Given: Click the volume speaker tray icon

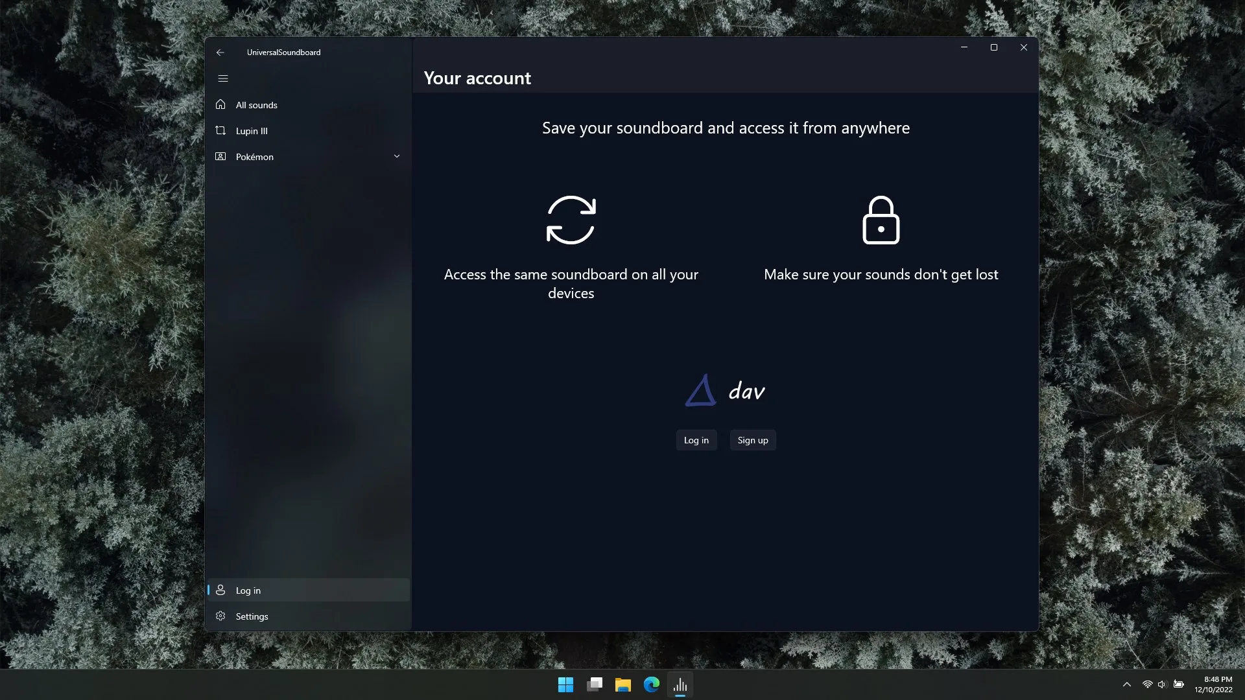Looking at the screenshot, I should 1162,684.
